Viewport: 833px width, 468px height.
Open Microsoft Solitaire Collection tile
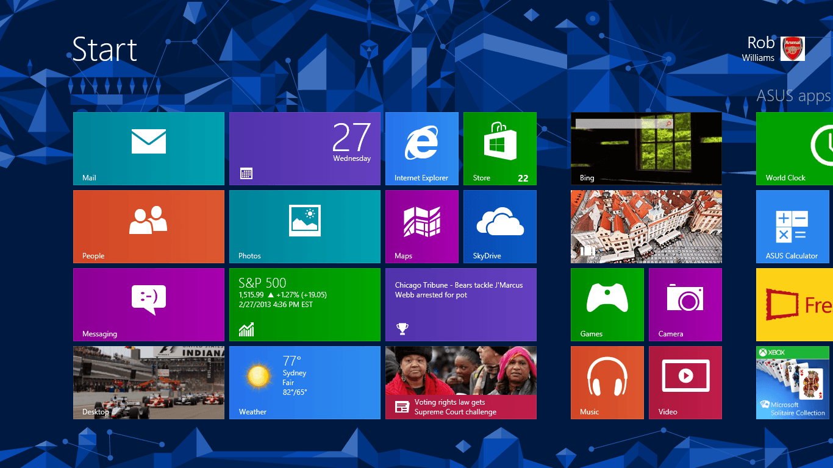click(793, 383)
